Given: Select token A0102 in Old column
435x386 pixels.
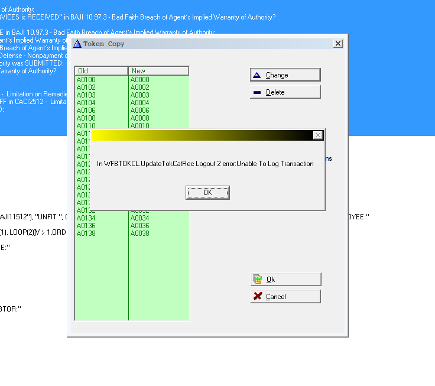Looking at the screenshot, I should (x=86, y=87).
